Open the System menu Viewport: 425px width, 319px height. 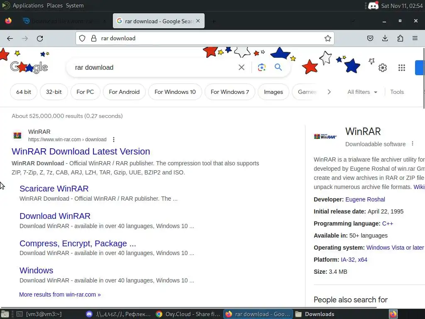75,5
